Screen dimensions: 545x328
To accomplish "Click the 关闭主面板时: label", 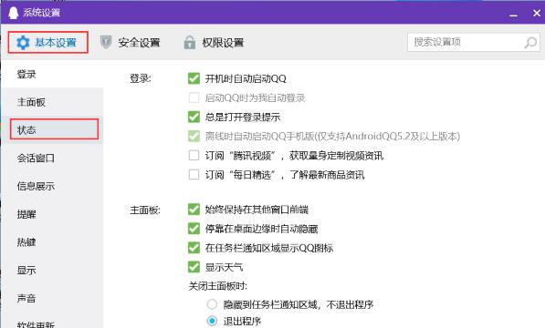I will pyautogui.click(x=218, y=286).
